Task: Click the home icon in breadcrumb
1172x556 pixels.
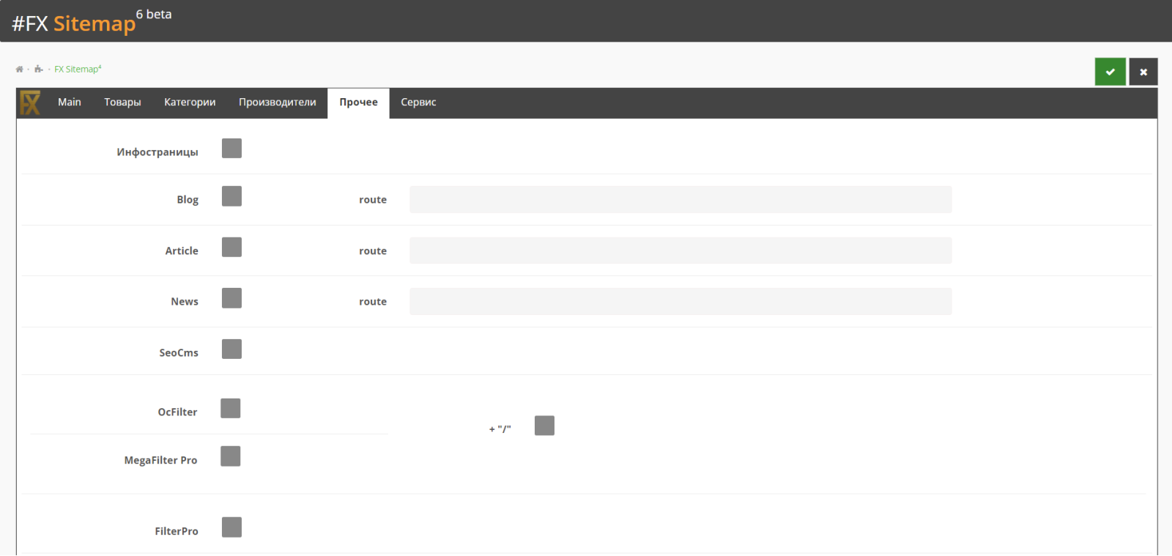Action: tap(19, 69)
